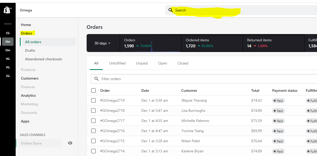This screenshot has width=317, height=156.
Task: Click customer name Lisa Burroughs
Action: click(193, 110)
